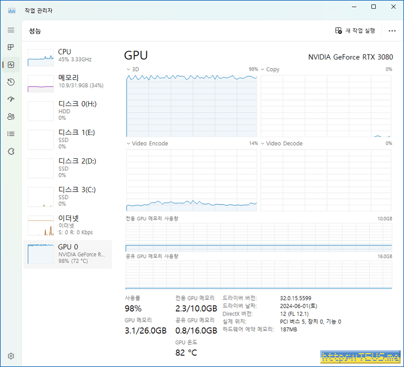Go to the Processes page icon
The width and height of the screenshot is (404, 367).
(11, 47)
